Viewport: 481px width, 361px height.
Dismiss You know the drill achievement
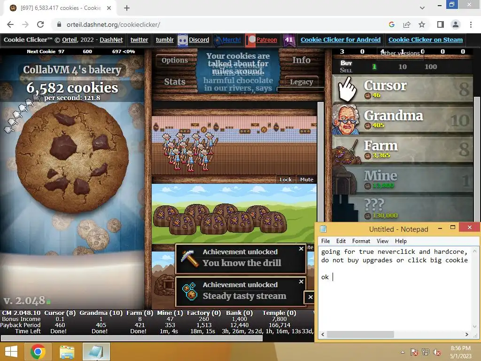point(301,249)
